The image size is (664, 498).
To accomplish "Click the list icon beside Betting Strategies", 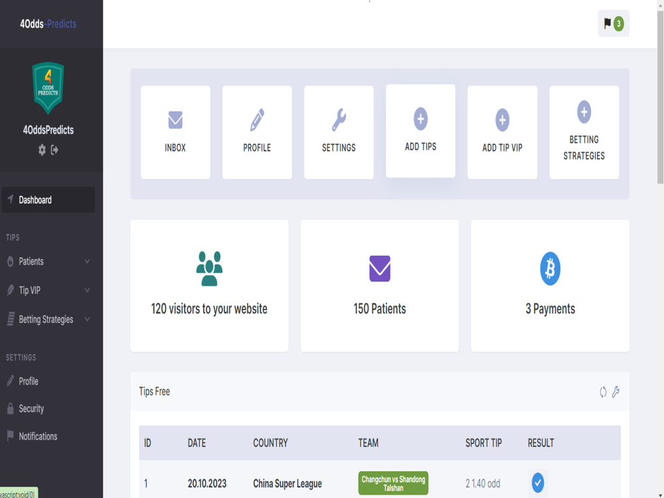I will pos(11,319).
